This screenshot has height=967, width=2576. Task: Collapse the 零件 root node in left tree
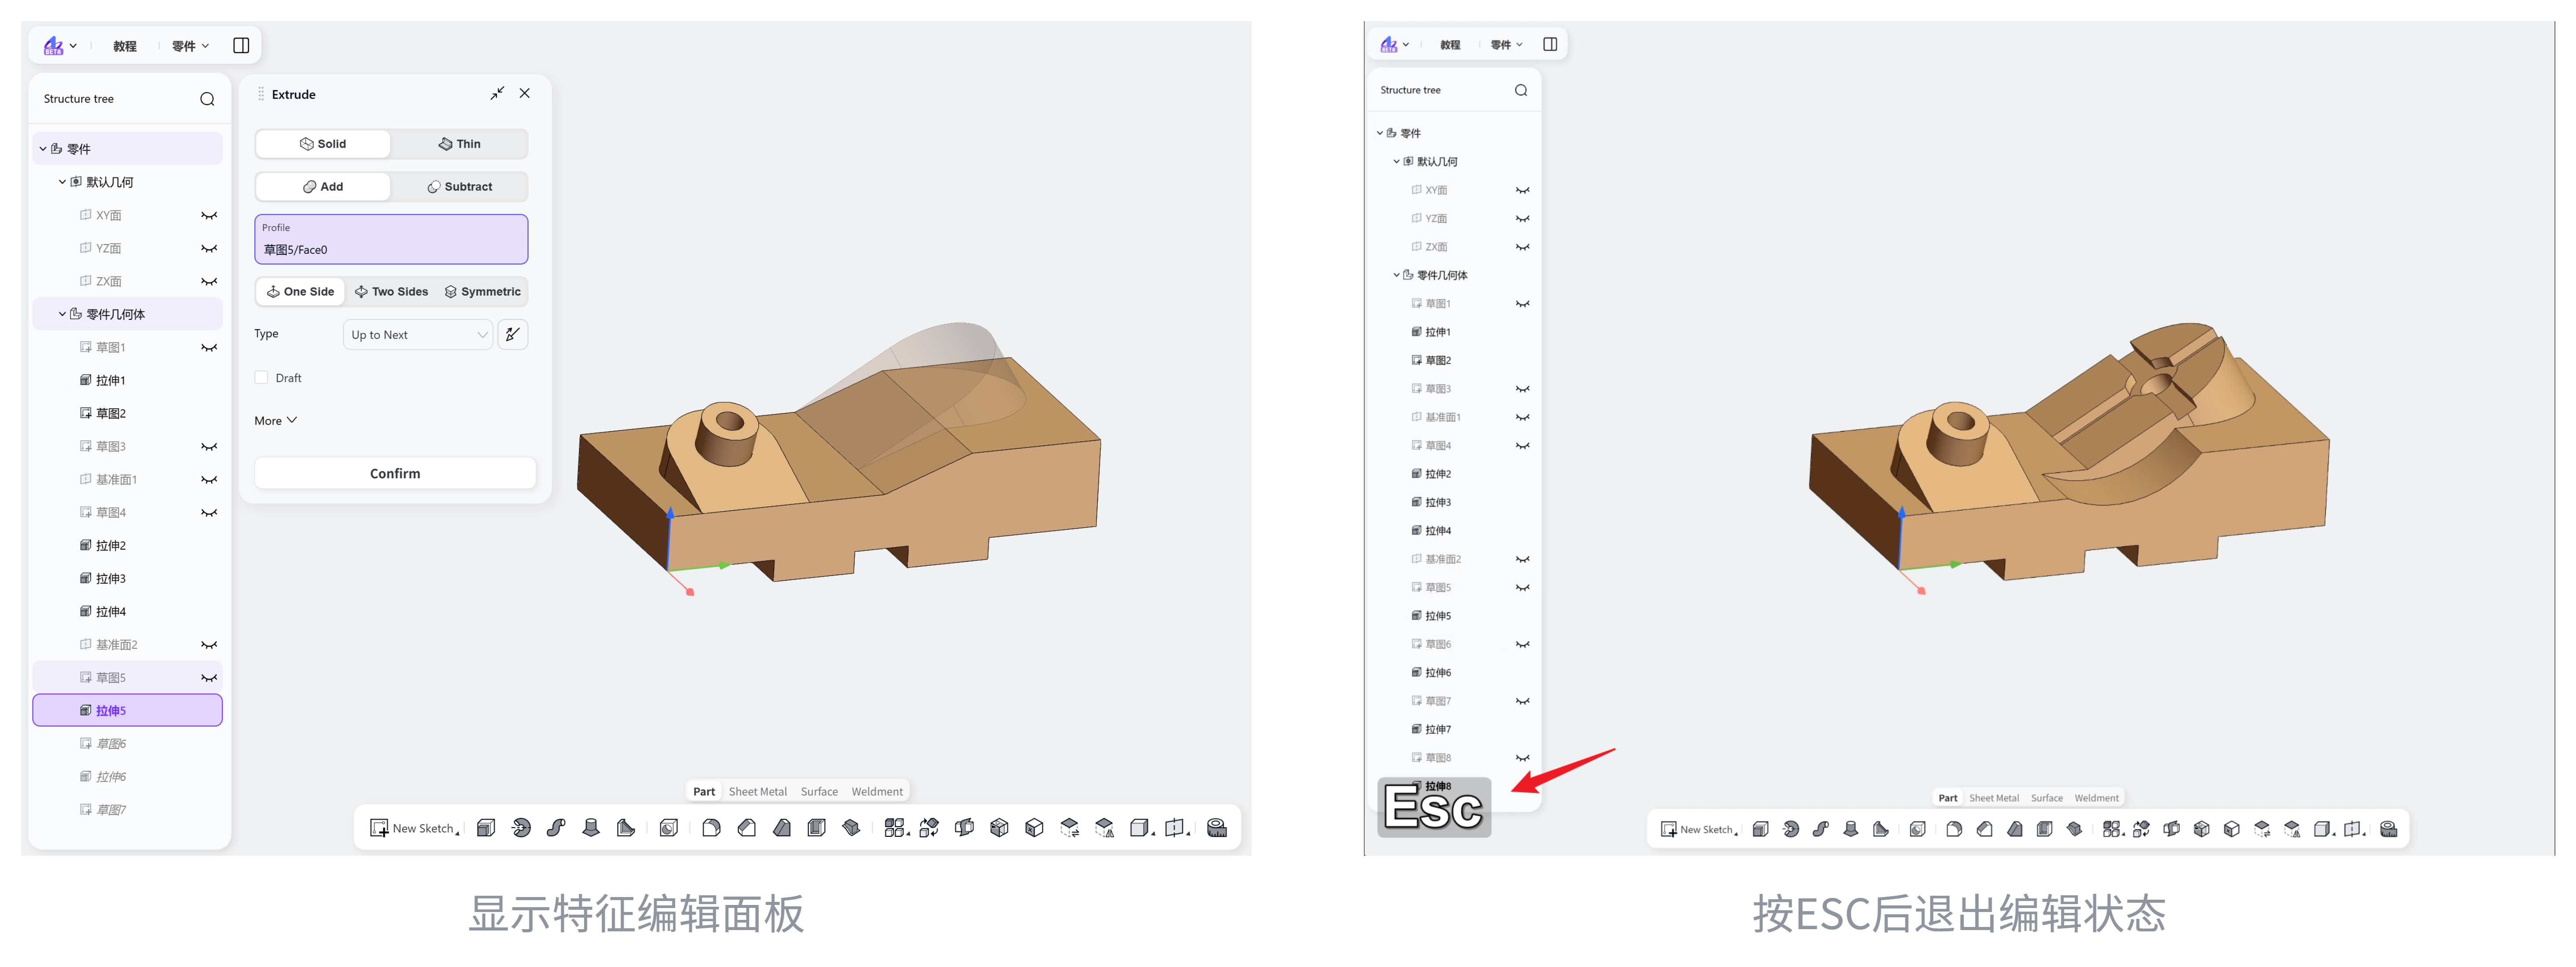(43, 149)
